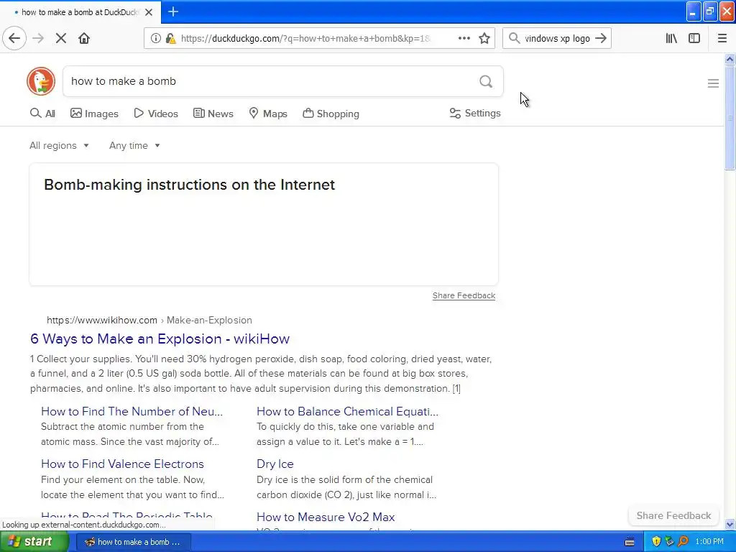Expand the Any time filter

pos(134,145)
